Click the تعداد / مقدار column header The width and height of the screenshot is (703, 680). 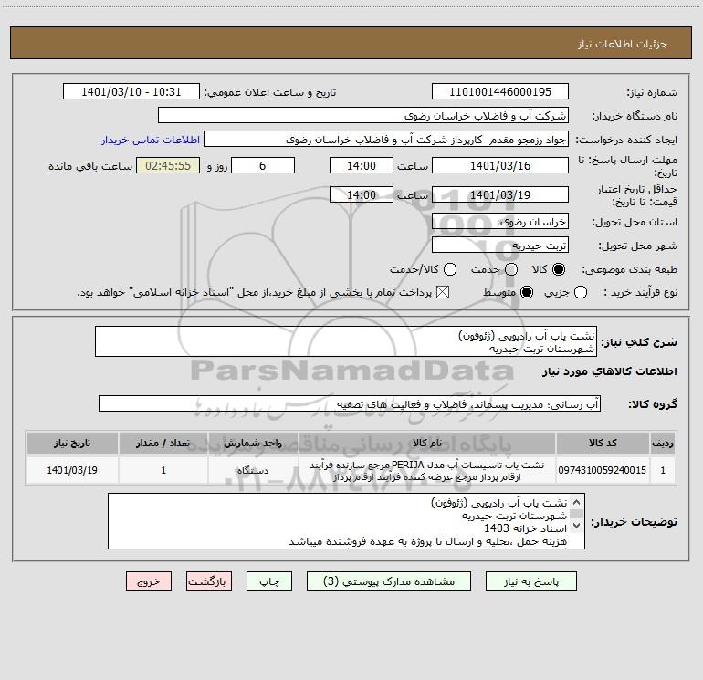pos(163,443)
